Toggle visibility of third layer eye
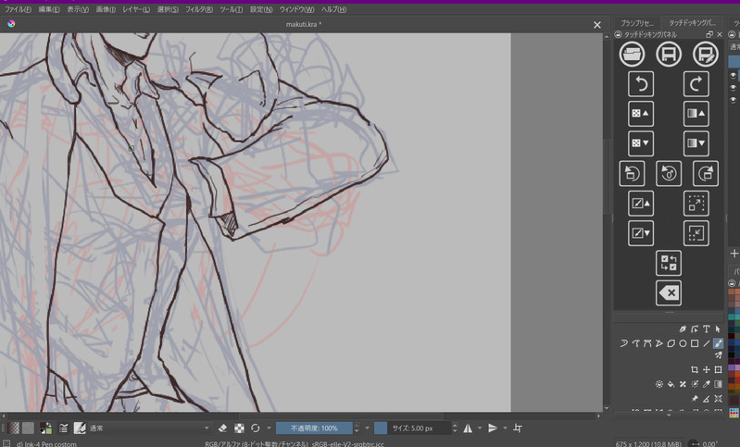Viewport: 740px width, 447px height. (733, 100)
